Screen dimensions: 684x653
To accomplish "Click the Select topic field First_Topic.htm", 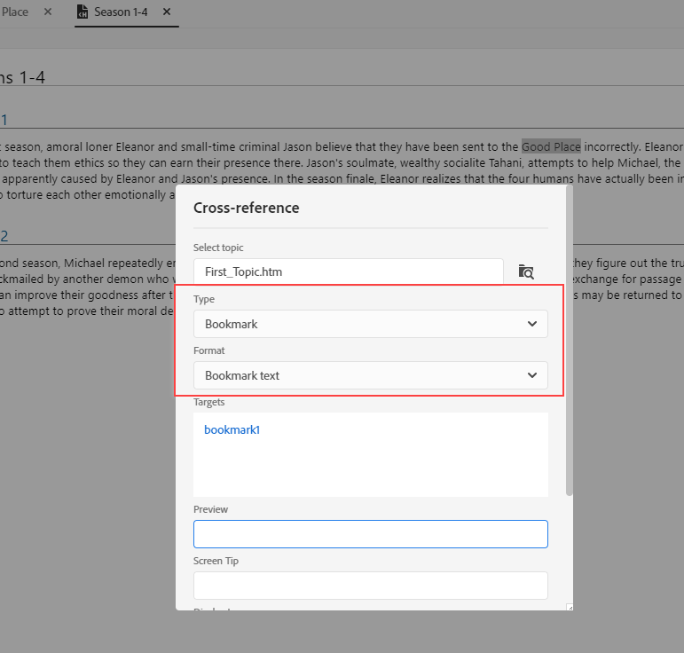I will click(x=348, y=271).
